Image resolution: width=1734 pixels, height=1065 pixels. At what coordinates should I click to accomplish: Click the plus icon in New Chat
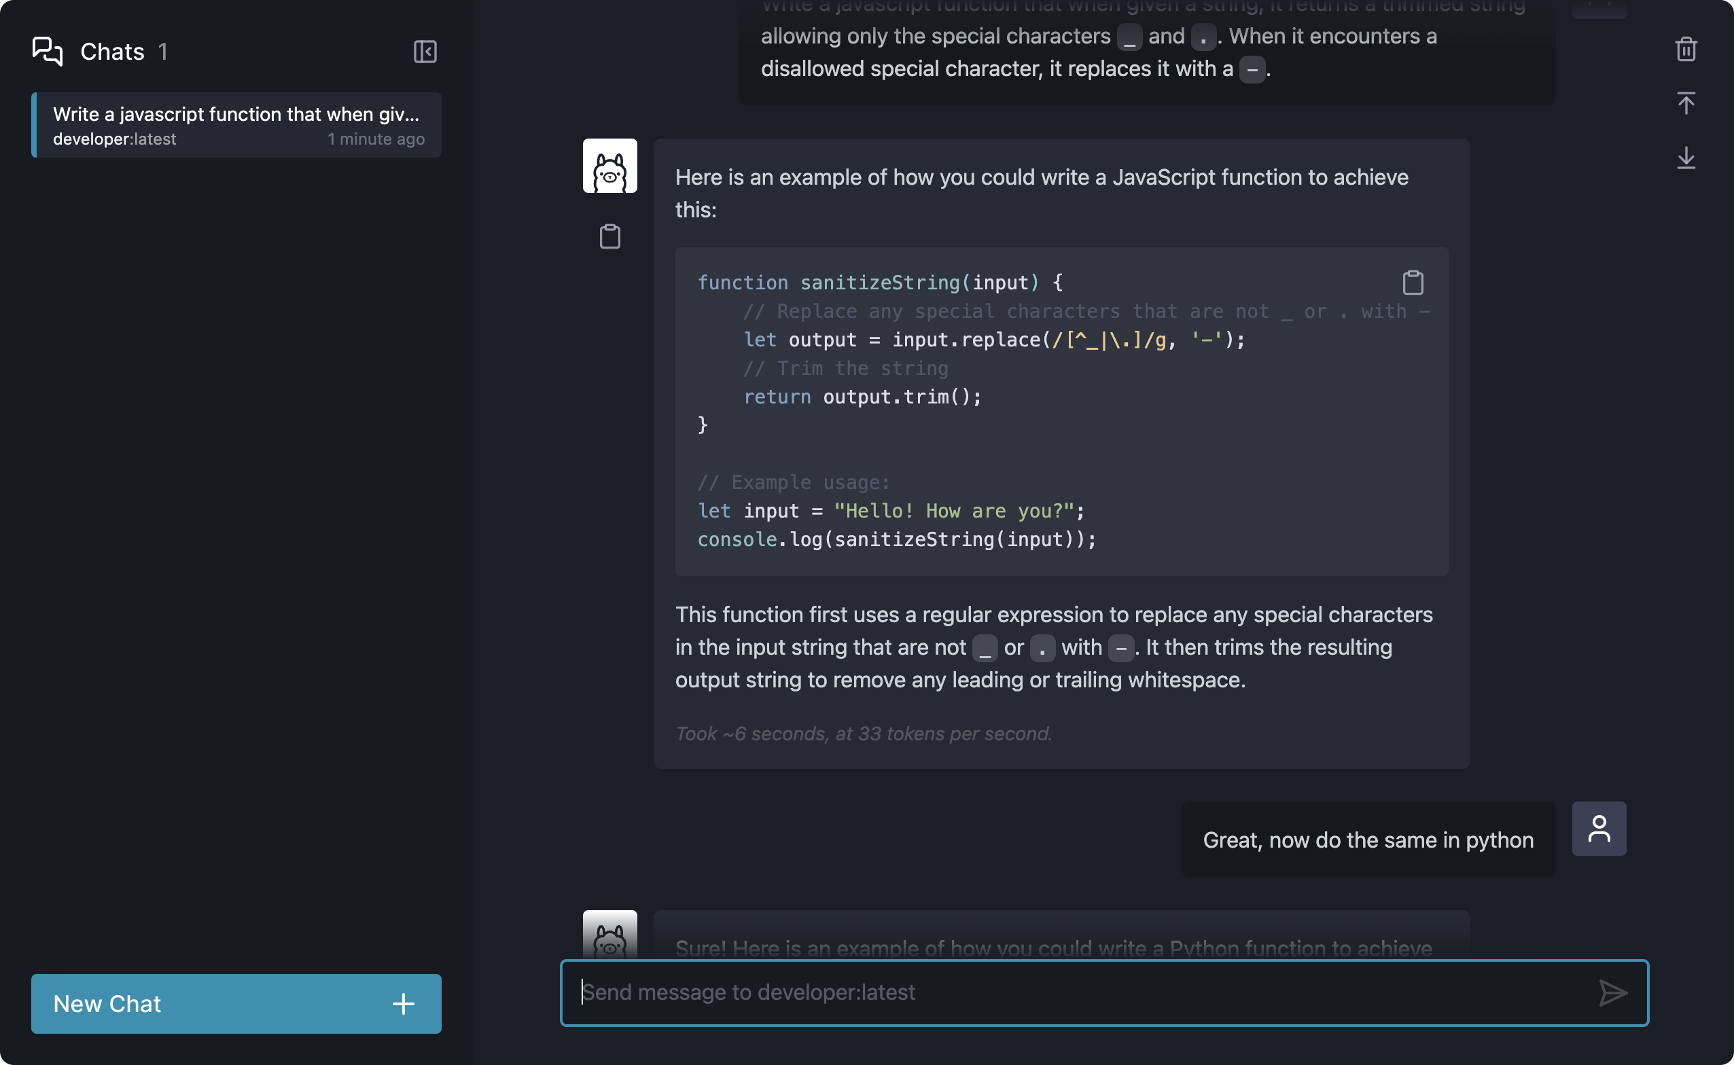click(x=403, y=1004)
